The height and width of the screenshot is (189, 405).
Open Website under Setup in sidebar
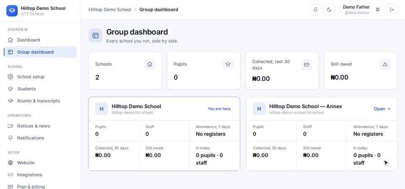[40, 163]
